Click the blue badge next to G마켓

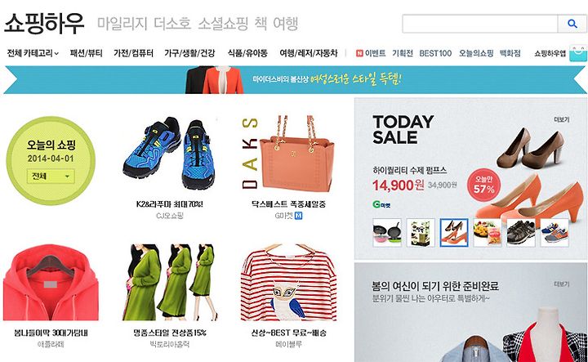pyautogui.click(x=299, y=216)
